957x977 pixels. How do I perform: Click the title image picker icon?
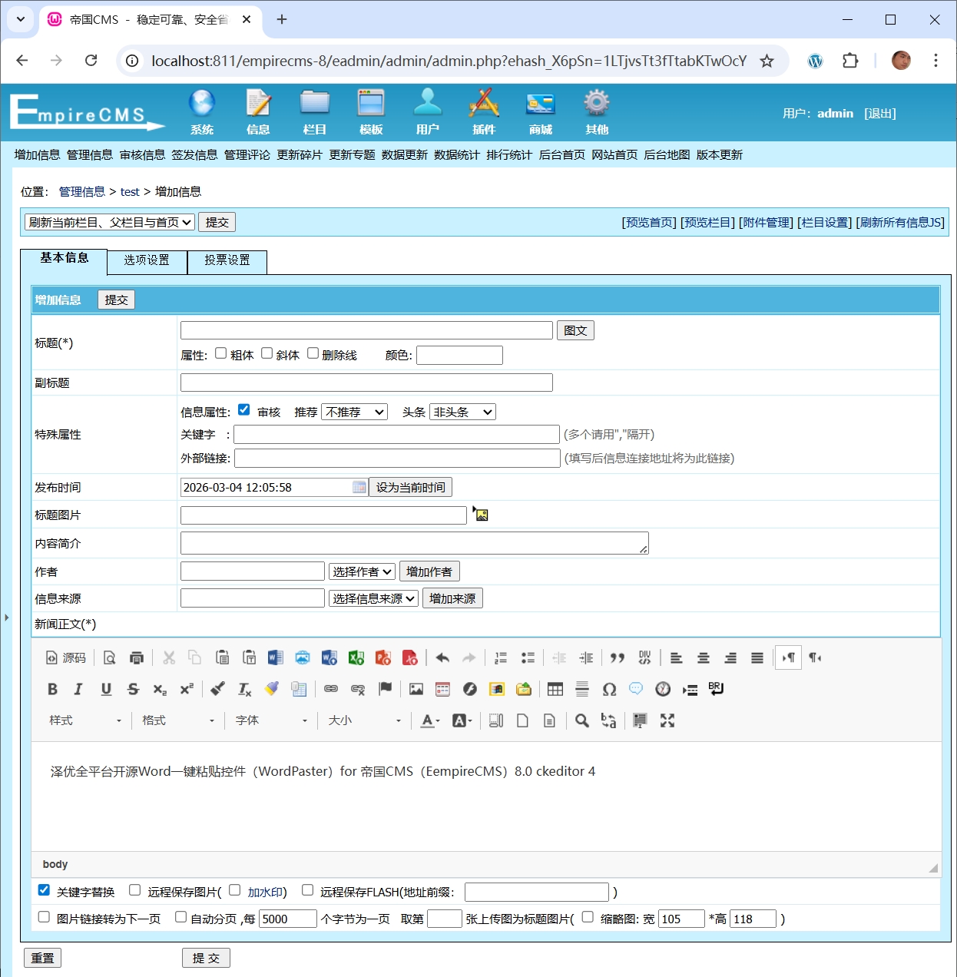(x=481, y=515)
